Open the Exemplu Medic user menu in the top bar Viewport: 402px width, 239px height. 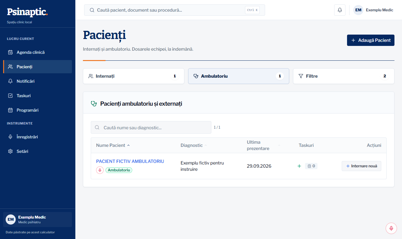pyautogui.click(x=373, y=10)
